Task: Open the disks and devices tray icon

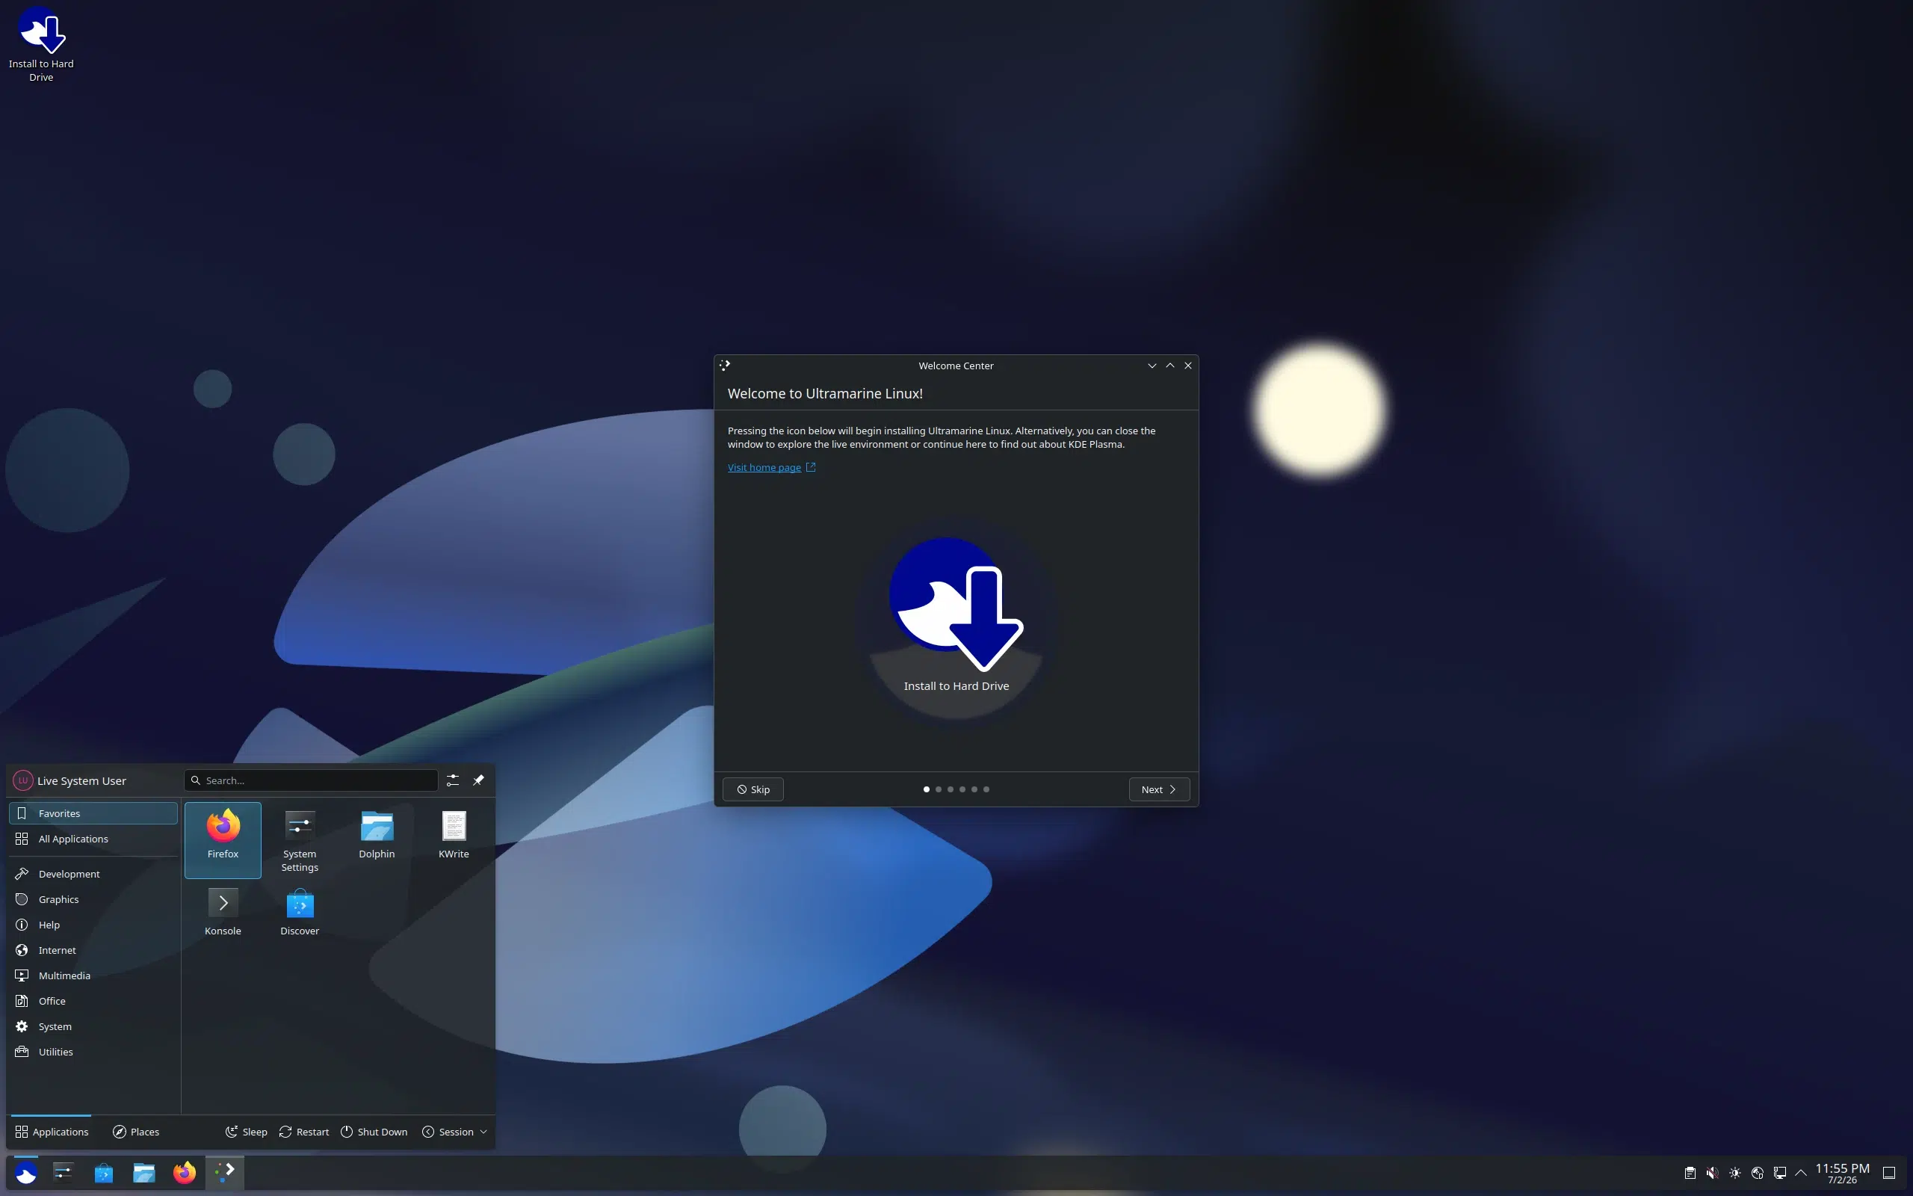Action: point(1758,1173)
